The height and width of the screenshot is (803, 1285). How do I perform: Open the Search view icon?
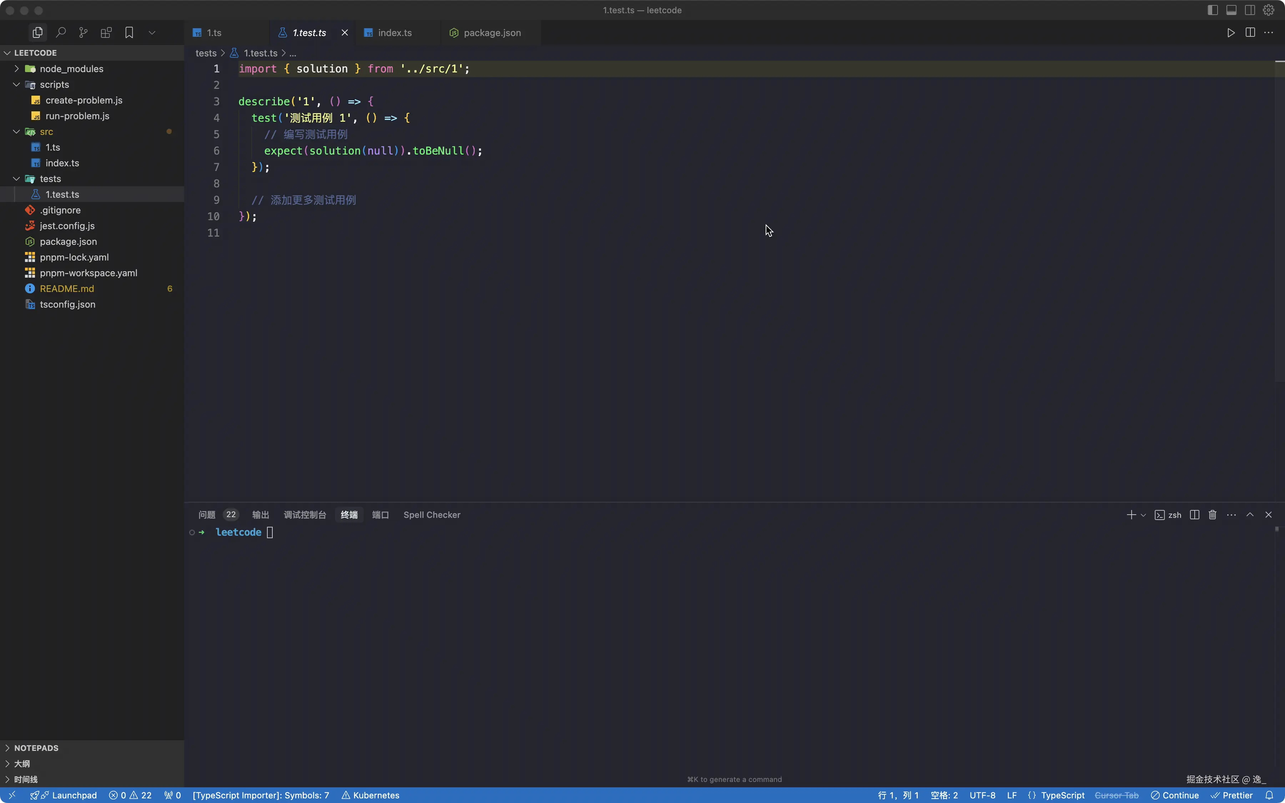(x=61, y=33)
